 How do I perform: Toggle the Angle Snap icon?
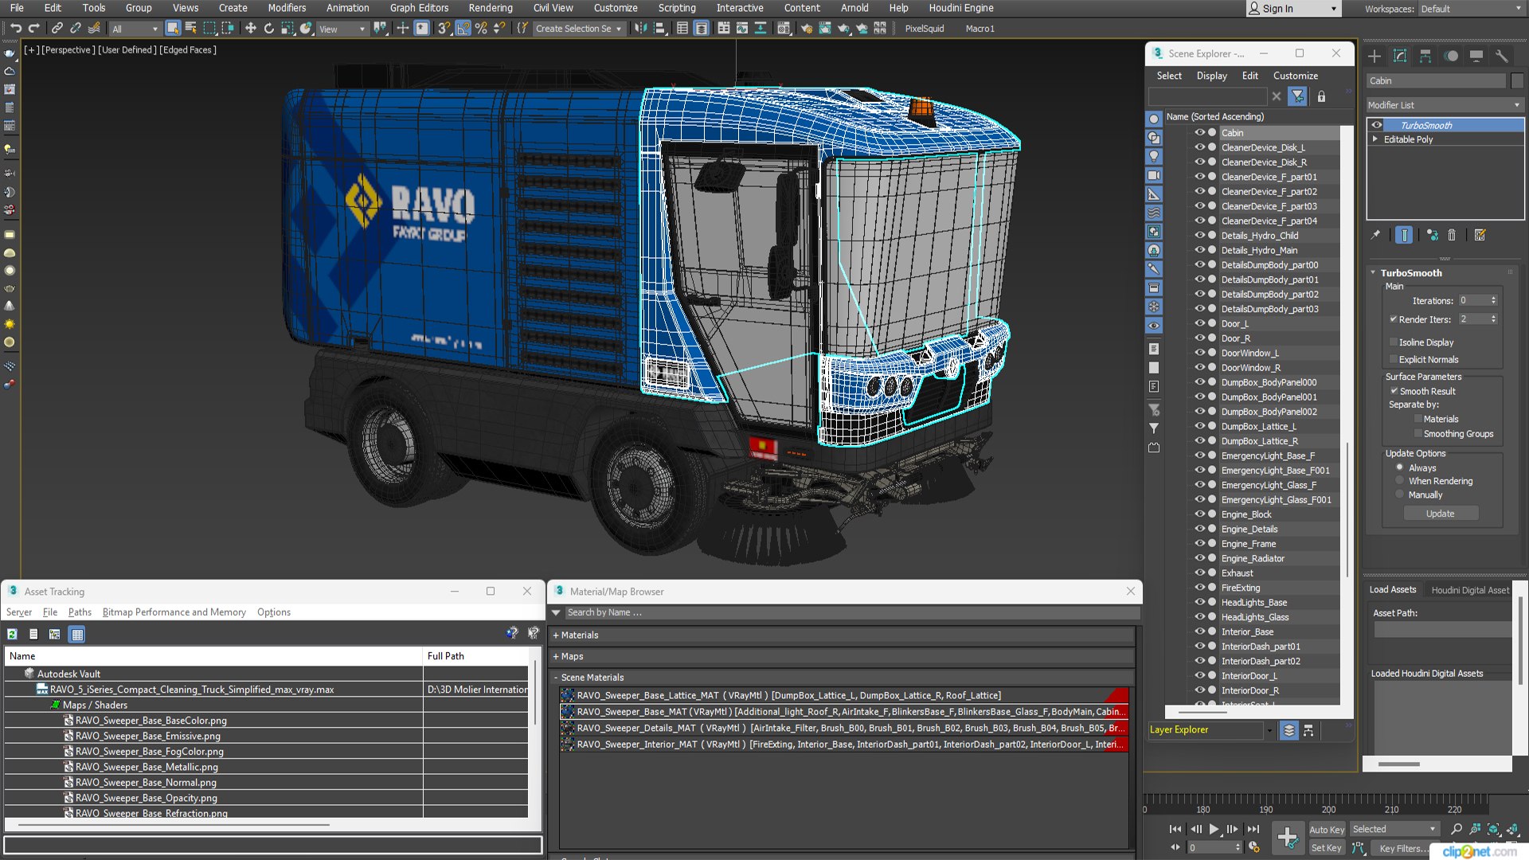point(463,29)
